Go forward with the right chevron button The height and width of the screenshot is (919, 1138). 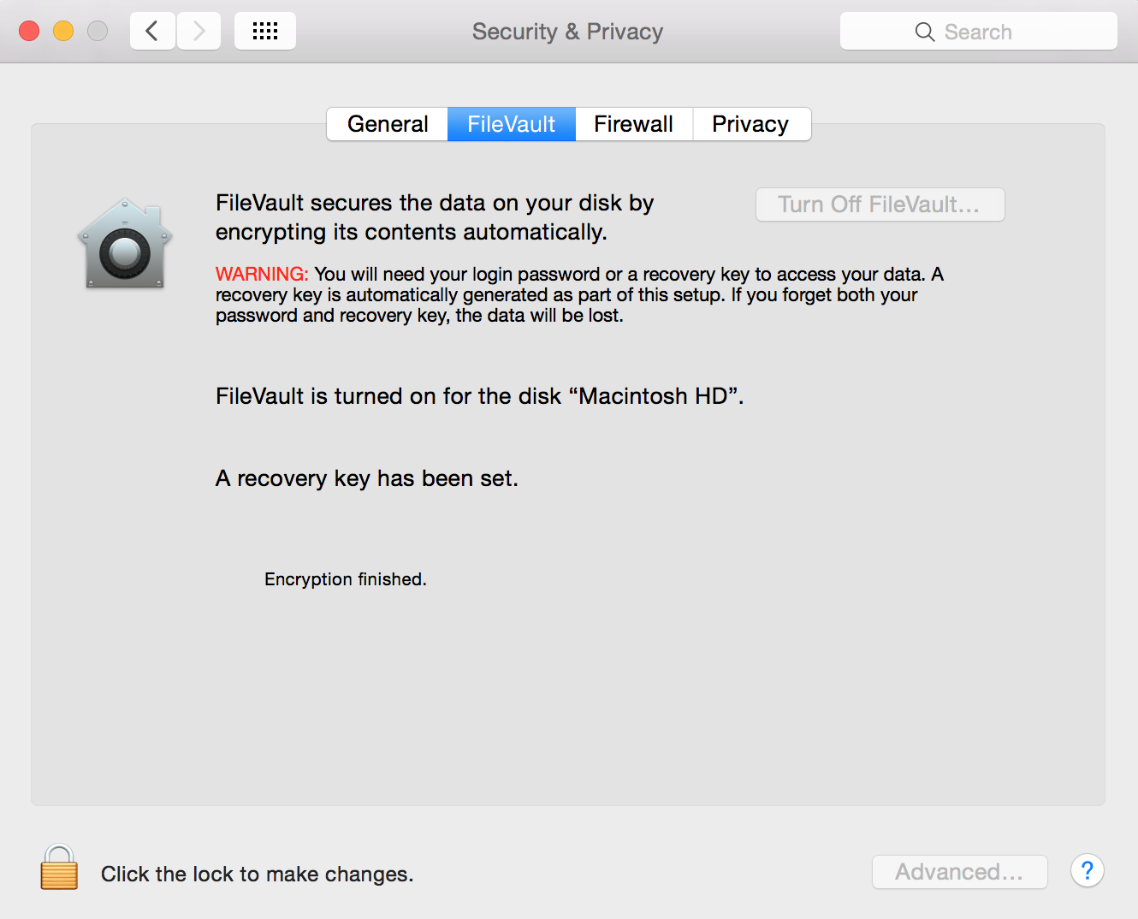199,32
